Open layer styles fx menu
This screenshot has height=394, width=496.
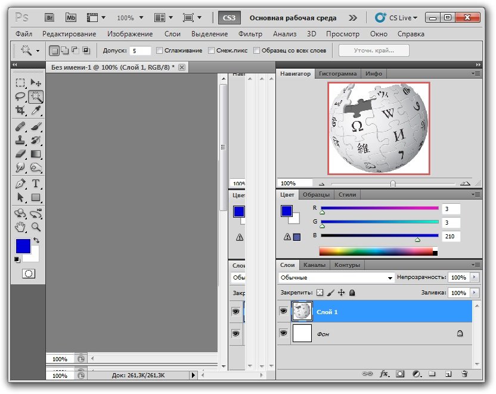385,374
